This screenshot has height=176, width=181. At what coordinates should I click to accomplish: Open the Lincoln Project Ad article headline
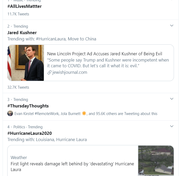[x=105, y=54]
